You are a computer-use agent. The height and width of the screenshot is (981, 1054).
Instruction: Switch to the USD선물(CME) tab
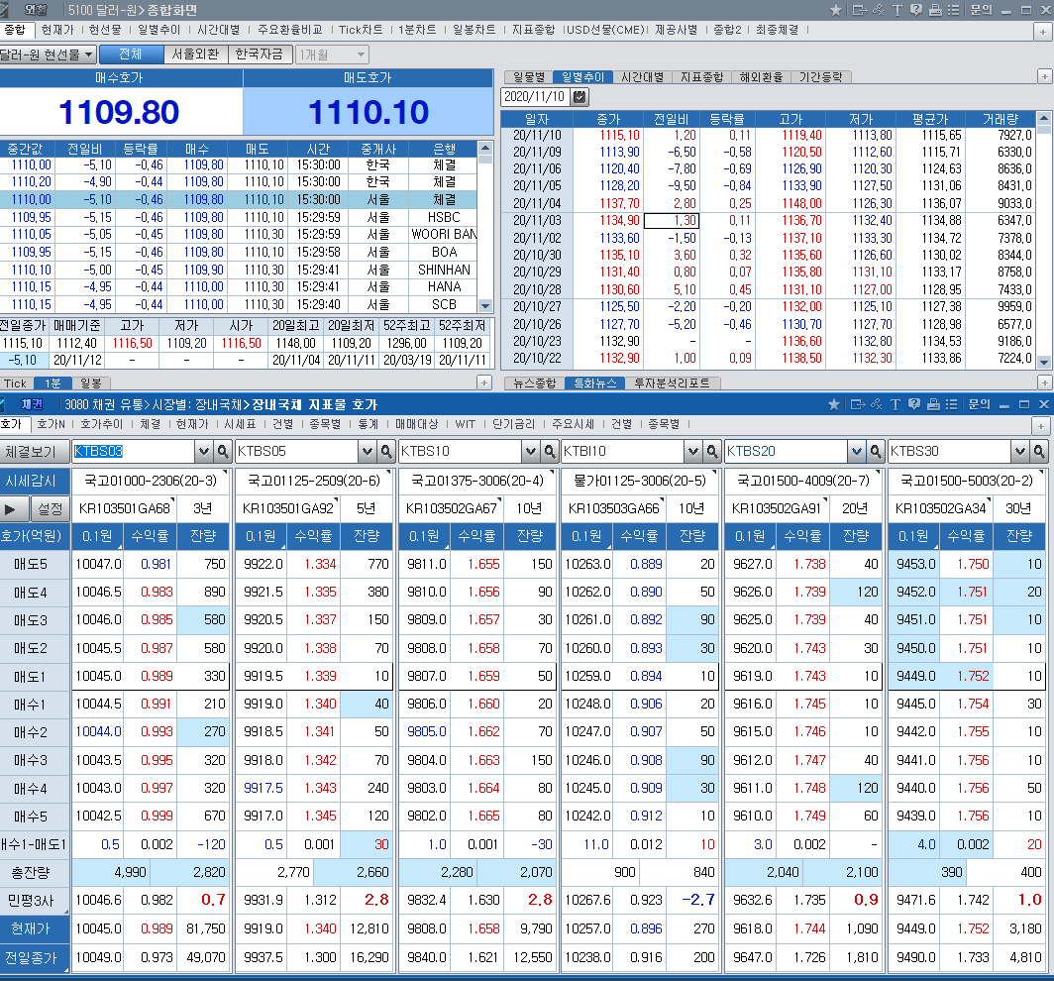click(x=606, y=30)
